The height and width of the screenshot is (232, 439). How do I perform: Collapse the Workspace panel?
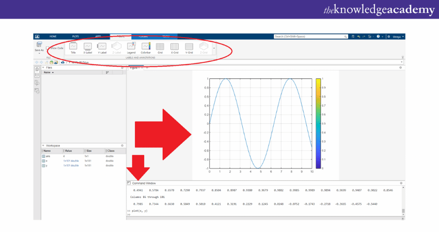click(43, 146)
